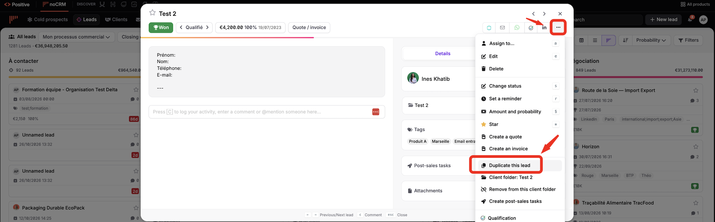Viewport: 715px width, 222px height.
Task: Select Create an invoice entry
Action: point(520,149)
